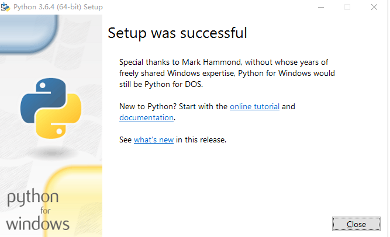The image size is (390, 237).
Task: Click the "python for windows" wordmark
Action: click(37, 210)
